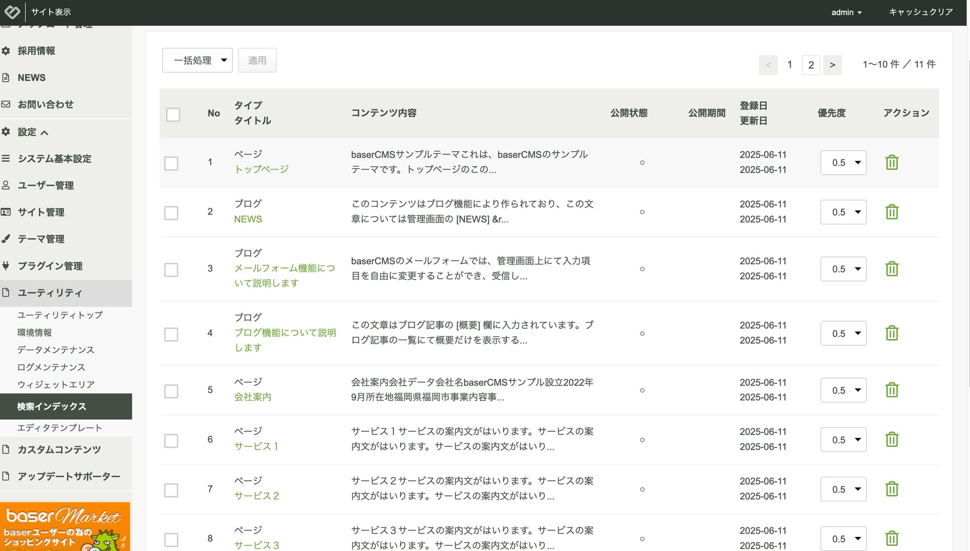The width and height of the screenshot is (970, 551).
Task: Click the card icon beside サイト管理
Action: 6,212
